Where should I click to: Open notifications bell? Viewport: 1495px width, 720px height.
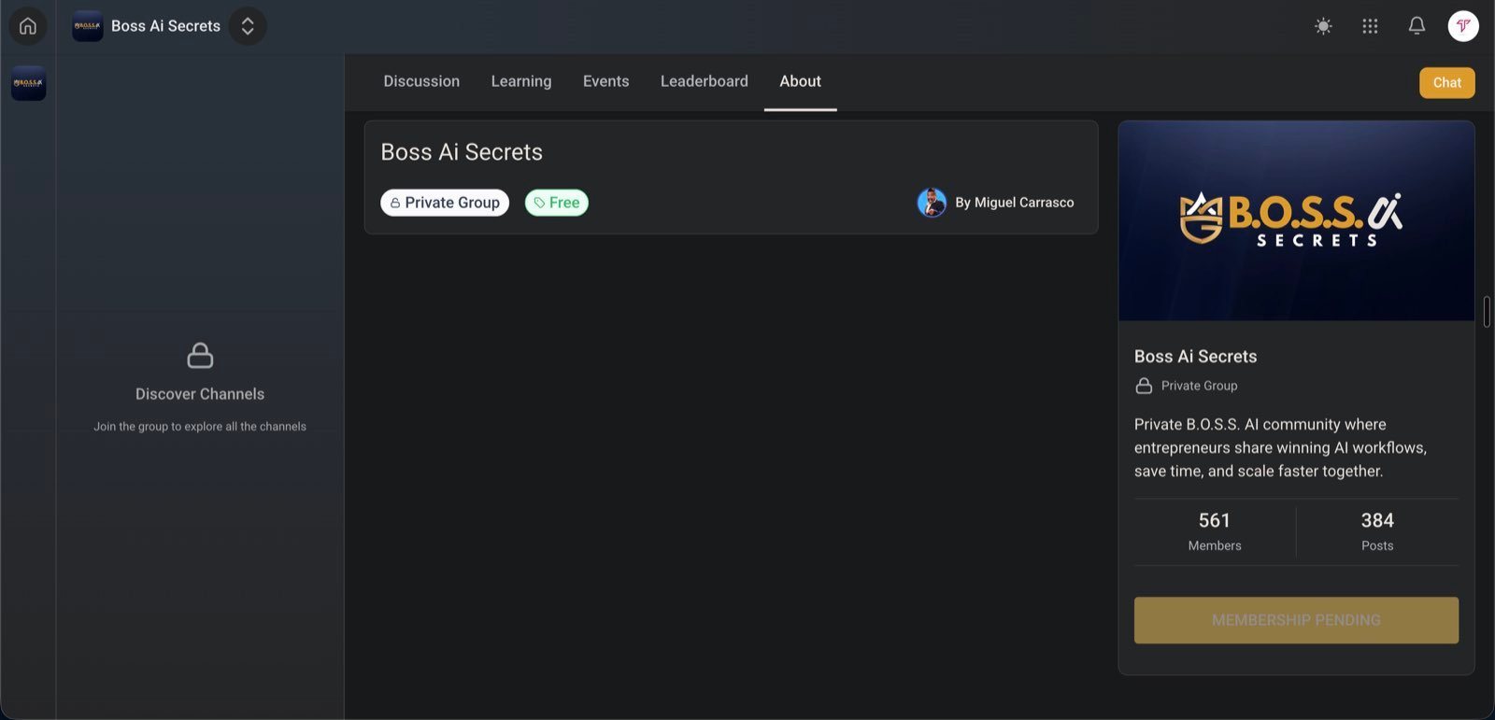pyautogui.click(x=1417, y=26)
